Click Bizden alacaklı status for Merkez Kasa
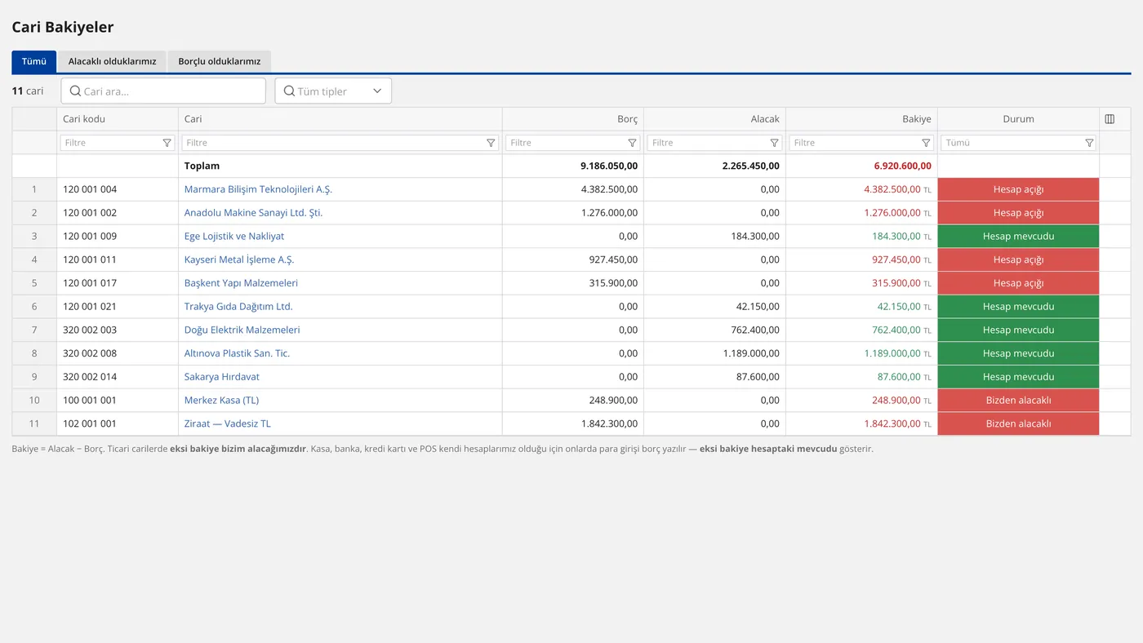This screenshot has height=643, width=1143. pos(1018,401)
